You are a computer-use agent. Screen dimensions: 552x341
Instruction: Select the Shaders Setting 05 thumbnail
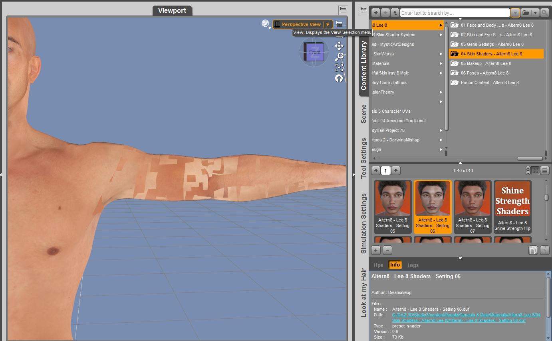click(x=393, y=207)
